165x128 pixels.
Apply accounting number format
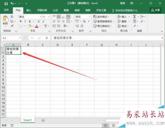point(77,21)
